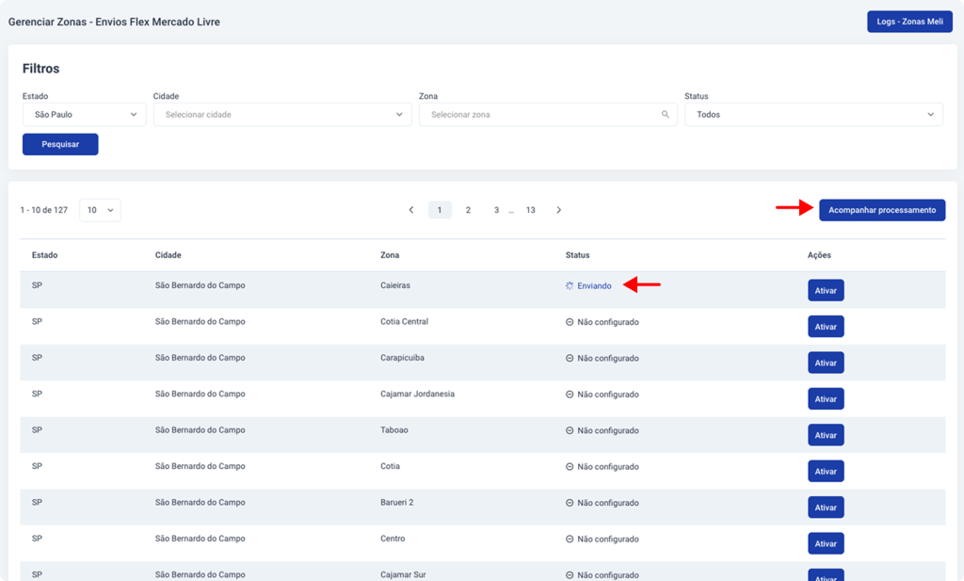Open the Status filter dropdown showing Todos

(x=813, y=114)
